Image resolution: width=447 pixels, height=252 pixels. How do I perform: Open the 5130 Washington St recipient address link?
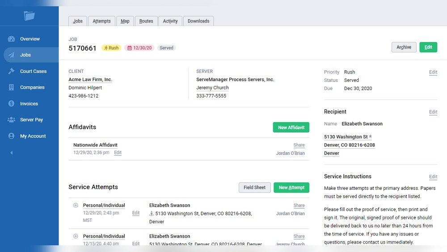pyautogui.click(x=346, y=137)
